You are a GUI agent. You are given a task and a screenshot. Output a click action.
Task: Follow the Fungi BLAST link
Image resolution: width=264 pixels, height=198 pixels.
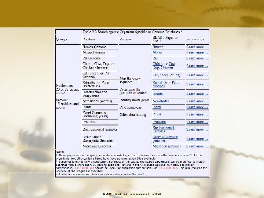click(x=157, y=114)
